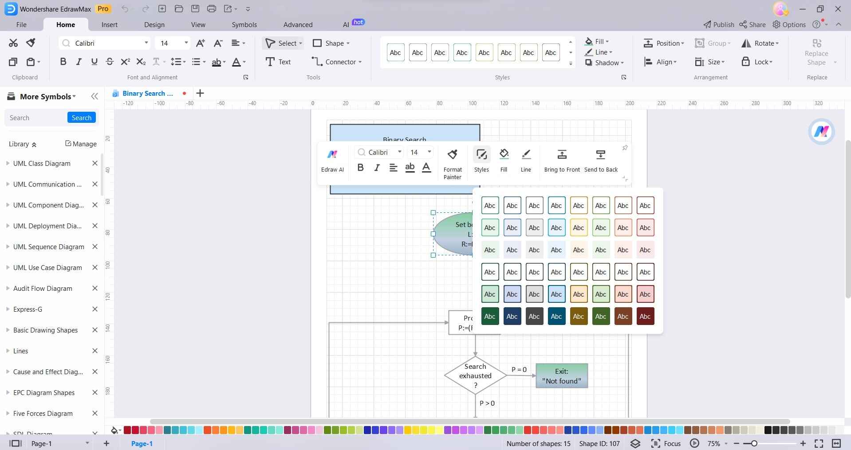This screenshot has width=851, height=450.
Task: Click the ribbon Superscript icon
Action: tap(125, 62)
